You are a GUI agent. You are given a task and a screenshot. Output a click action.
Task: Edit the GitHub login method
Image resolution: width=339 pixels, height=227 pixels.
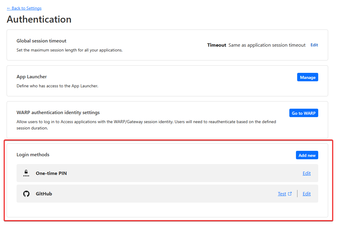click(x=306, y=194)
